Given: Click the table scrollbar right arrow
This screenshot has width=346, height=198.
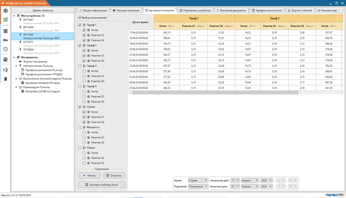Looking at the screenshot, I should (342, 93).
